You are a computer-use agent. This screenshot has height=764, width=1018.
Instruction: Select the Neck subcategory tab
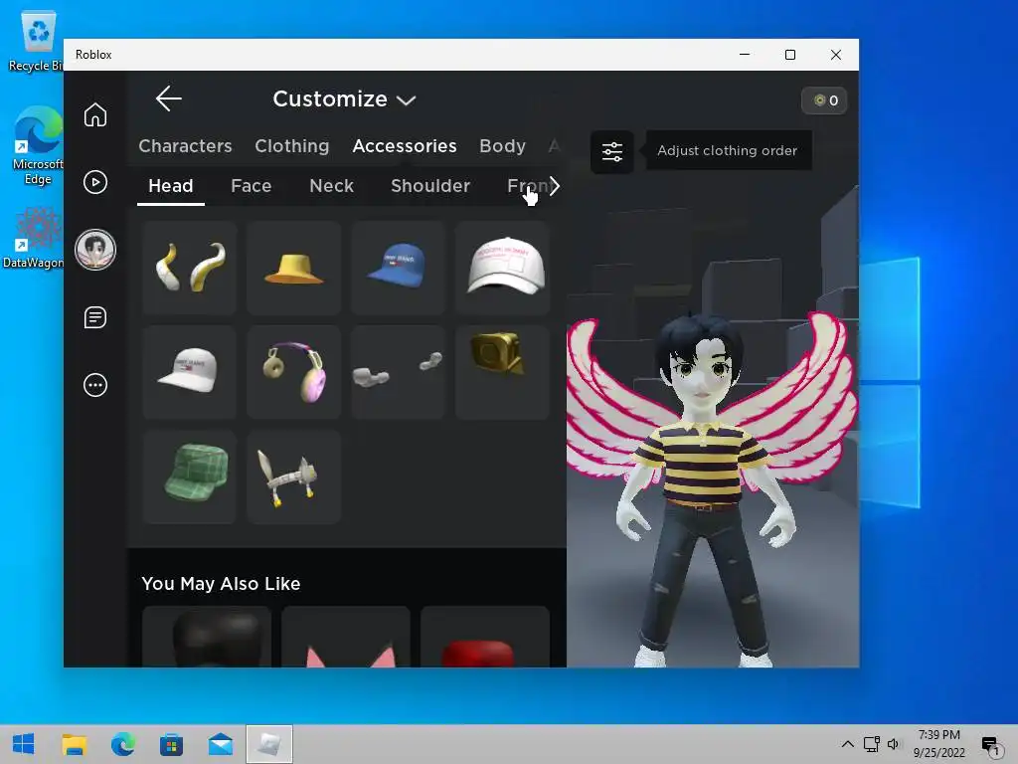coord(332,186)
